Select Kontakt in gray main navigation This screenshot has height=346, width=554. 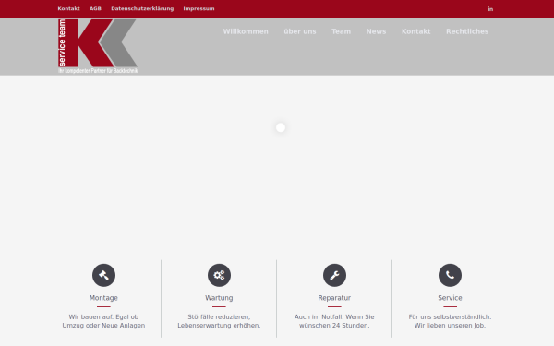pos(415,31)
